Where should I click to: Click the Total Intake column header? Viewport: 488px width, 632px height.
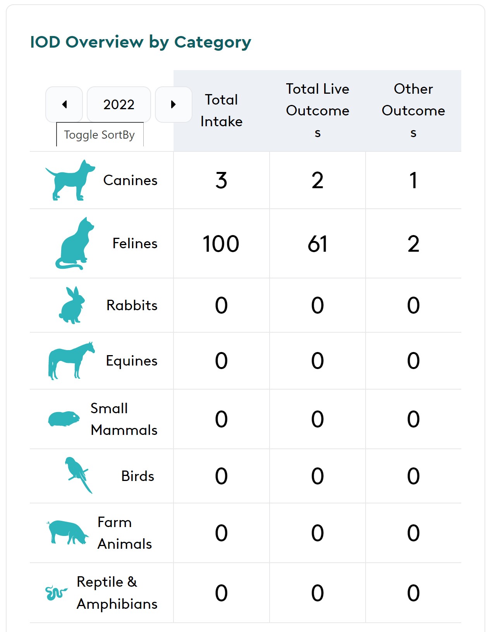pyautogui.click(x=221, y=111)
